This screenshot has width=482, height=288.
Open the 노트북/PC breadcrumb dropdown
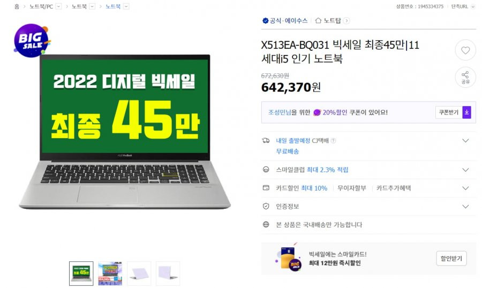tap(59, 6)
